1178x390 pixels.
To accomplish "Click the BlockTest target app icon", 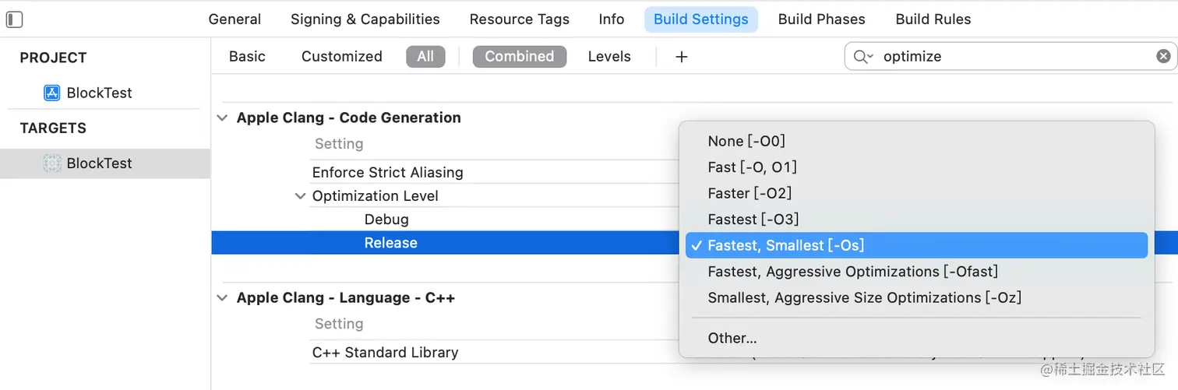I will click(x=52, y=163).
